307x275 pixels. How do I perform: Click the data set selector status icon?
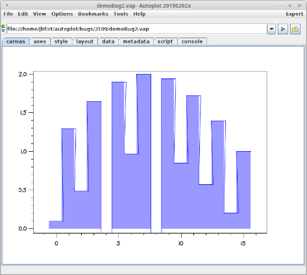point(3,29)
